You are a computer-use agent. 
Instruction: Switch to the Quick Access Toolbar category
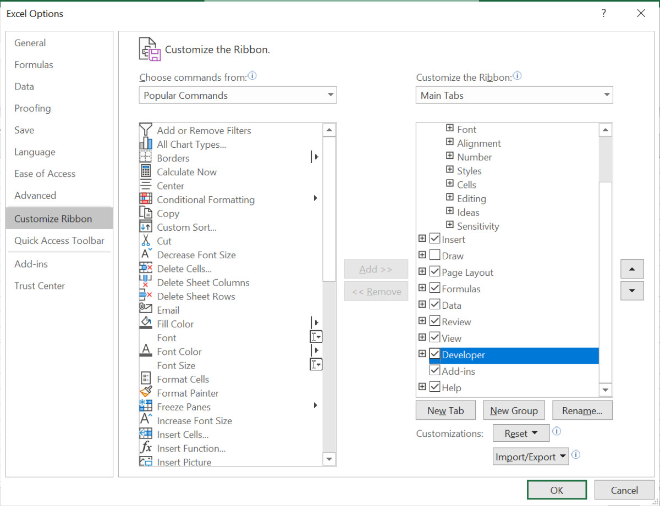(59, 241)
